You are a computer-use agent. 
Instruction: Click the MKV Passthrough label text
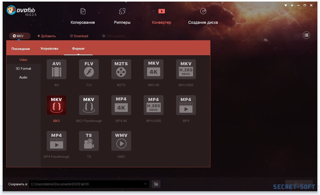tap(89, 121)
